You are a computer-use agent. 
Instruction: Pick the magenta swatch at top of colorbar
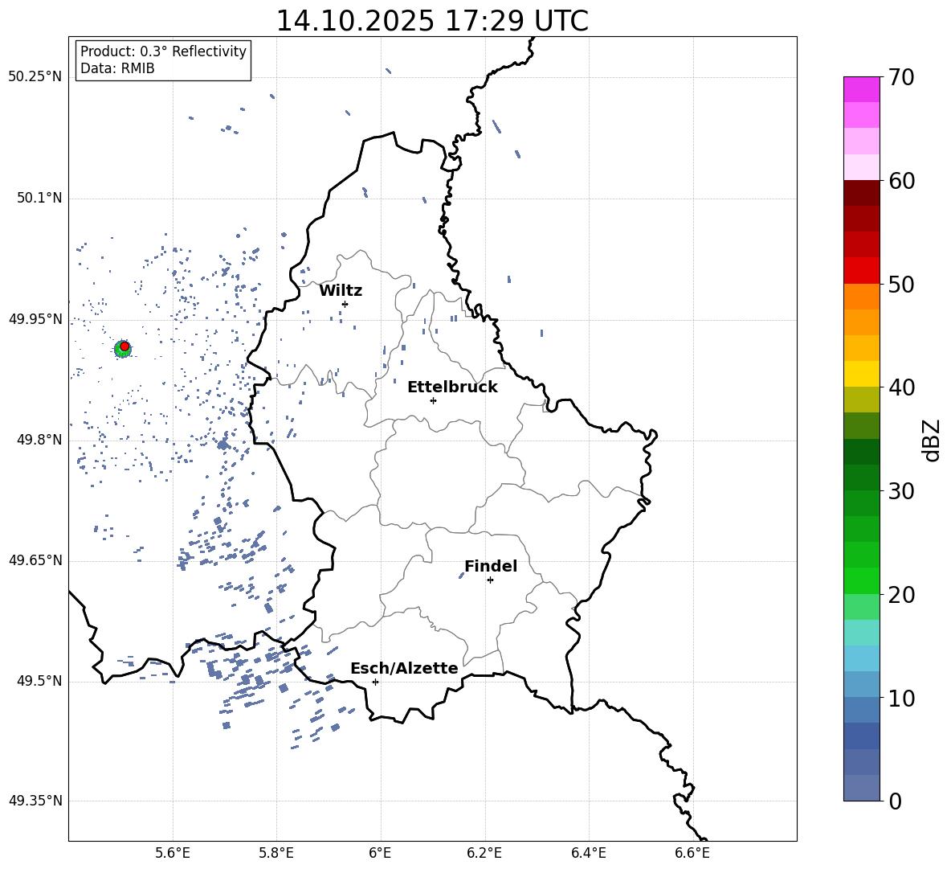(x=861, y=89)
